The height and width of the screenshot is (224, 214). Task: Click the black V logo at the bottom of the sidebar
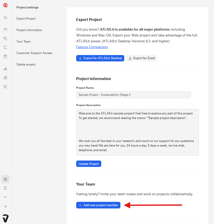[x=6, y=218]
